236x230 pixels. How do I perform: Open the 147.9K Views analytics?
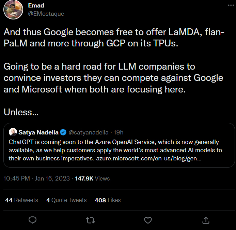[x=93, y=178]
